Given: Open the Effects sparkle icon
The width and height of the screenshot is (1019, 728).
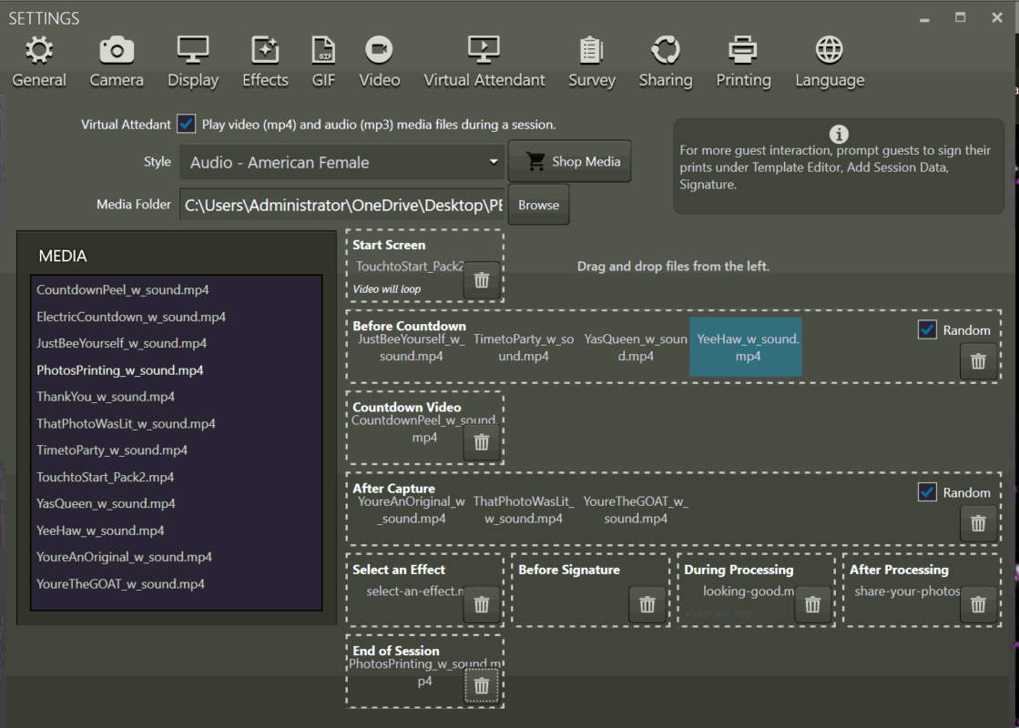Looking at the screenshot, I should point(265,50).
